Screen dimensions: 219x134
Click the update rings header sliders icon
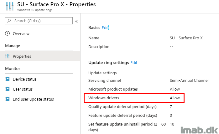click(x=10, y=6)
